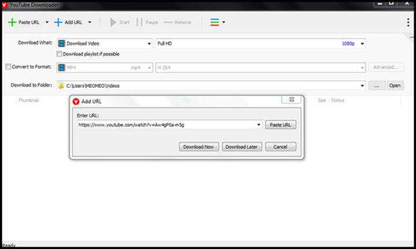The width and height of the screenshot is (416, 249).
Task: Enable the Convert to Format checkbox
Action: 8,67
